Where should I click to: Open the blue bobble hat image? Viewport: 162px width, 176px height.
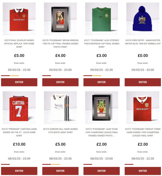click(x=143, y=19)
